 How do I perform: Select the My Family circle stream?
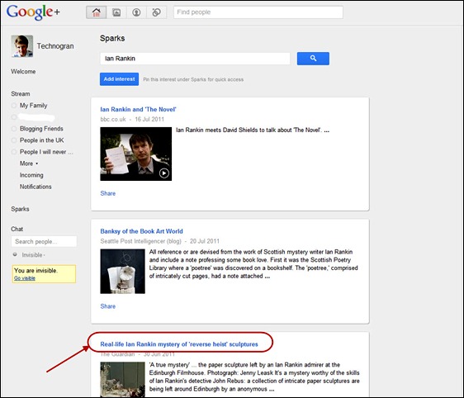point(33,106)
